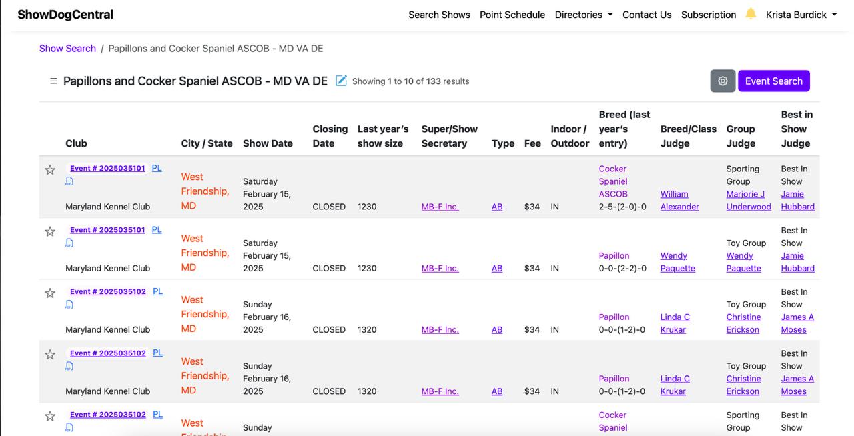Open judge William Alexander's link

[679, 200]
